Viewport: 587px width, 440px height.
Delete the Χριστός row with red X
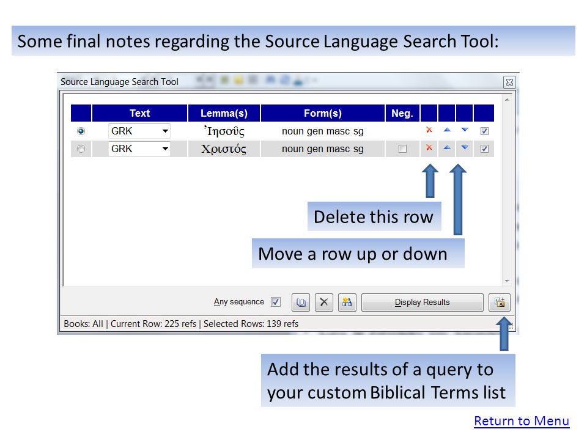(x=429, y=147)
